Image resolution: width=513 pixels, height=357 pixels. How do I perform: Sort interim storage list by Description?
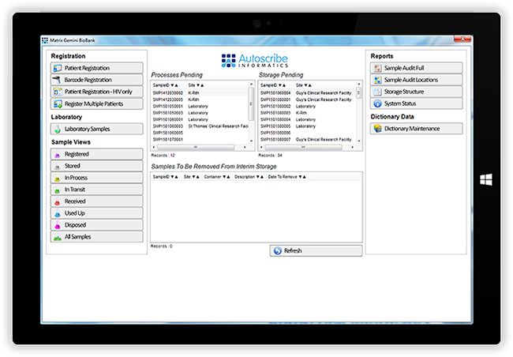(x=249, y=177)
